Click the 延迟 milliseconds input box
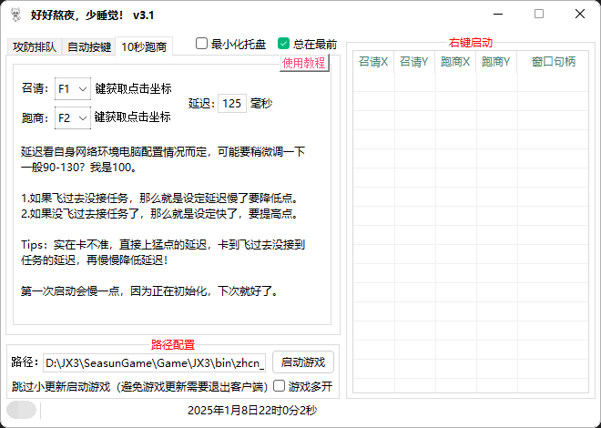 [232, 103]
